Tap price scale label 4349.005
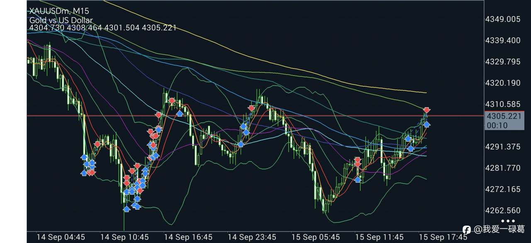Image resolution: width=531 pixels, height=243 pixels. pos(503,19)
